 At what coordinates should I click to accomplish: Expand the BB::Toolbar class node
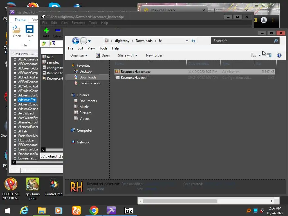point(15,141)
